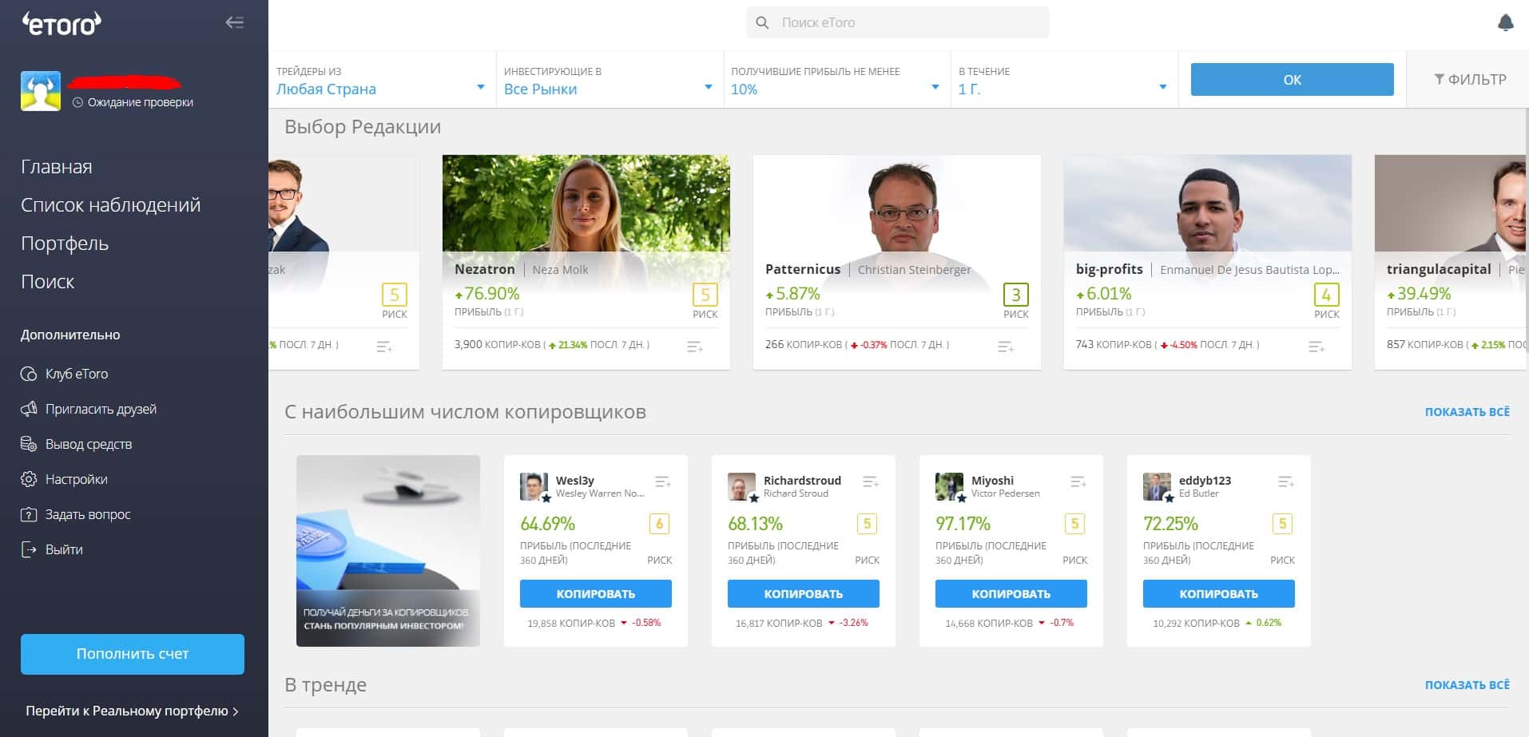Add Nezatron to watchlist icon

click(x=695, y=347)
